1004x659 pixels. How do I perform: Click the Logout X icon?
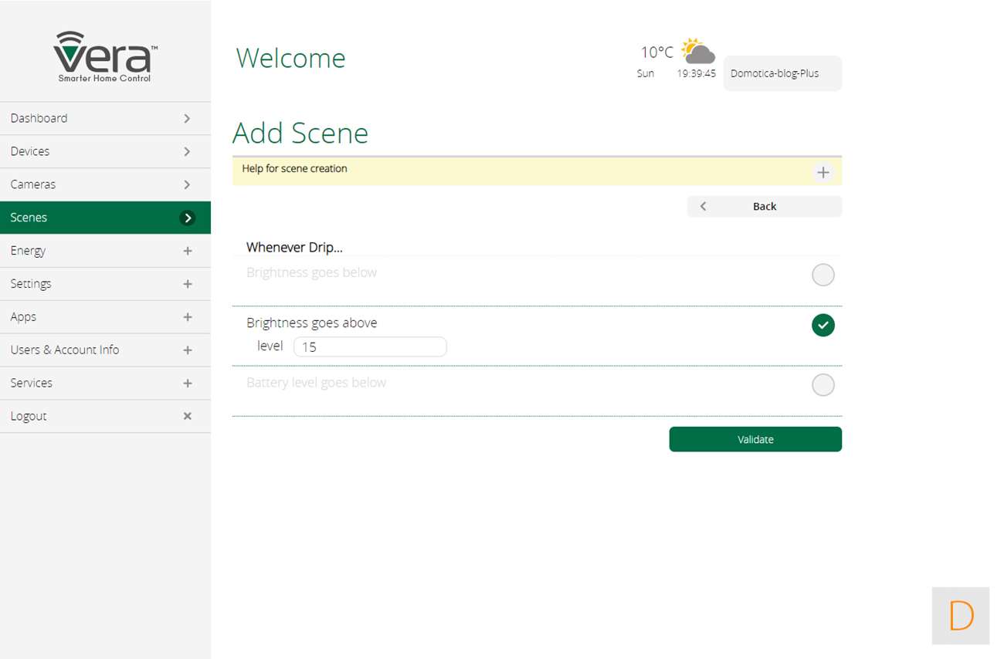pyautogui.click(x=187, y=416)
